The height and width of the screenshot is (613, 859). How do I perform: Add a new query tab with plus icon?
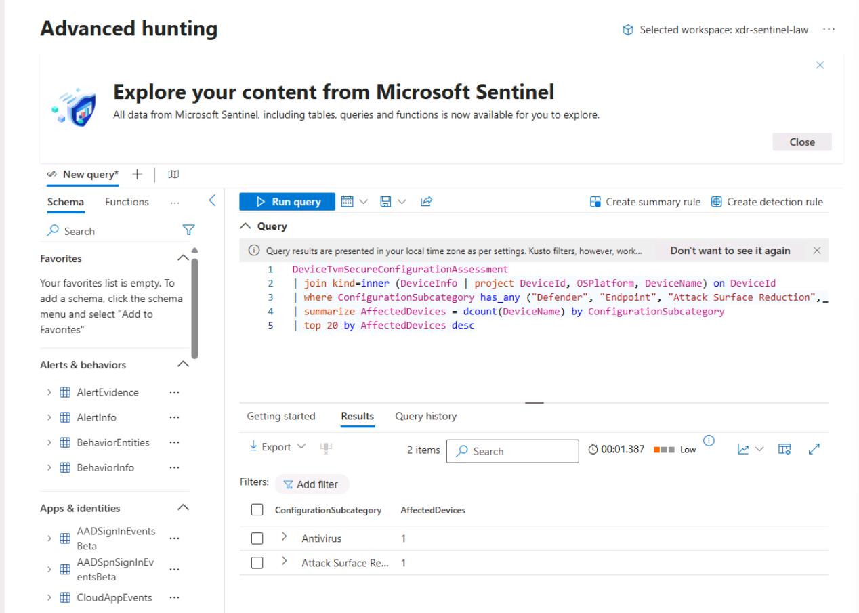point(137,175)
